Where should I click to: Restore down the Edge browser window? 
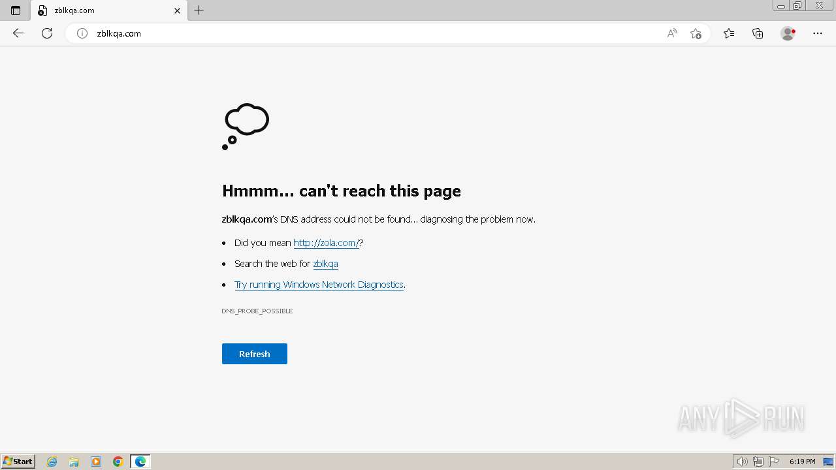click(797, 6)
